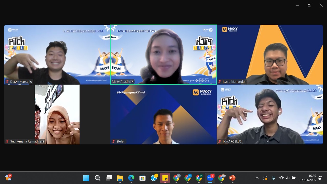The height and width of the screenshot is (184, 327).
Task: Click the muted mic icon beside IXMARCELLO
Action: point(220,141)
